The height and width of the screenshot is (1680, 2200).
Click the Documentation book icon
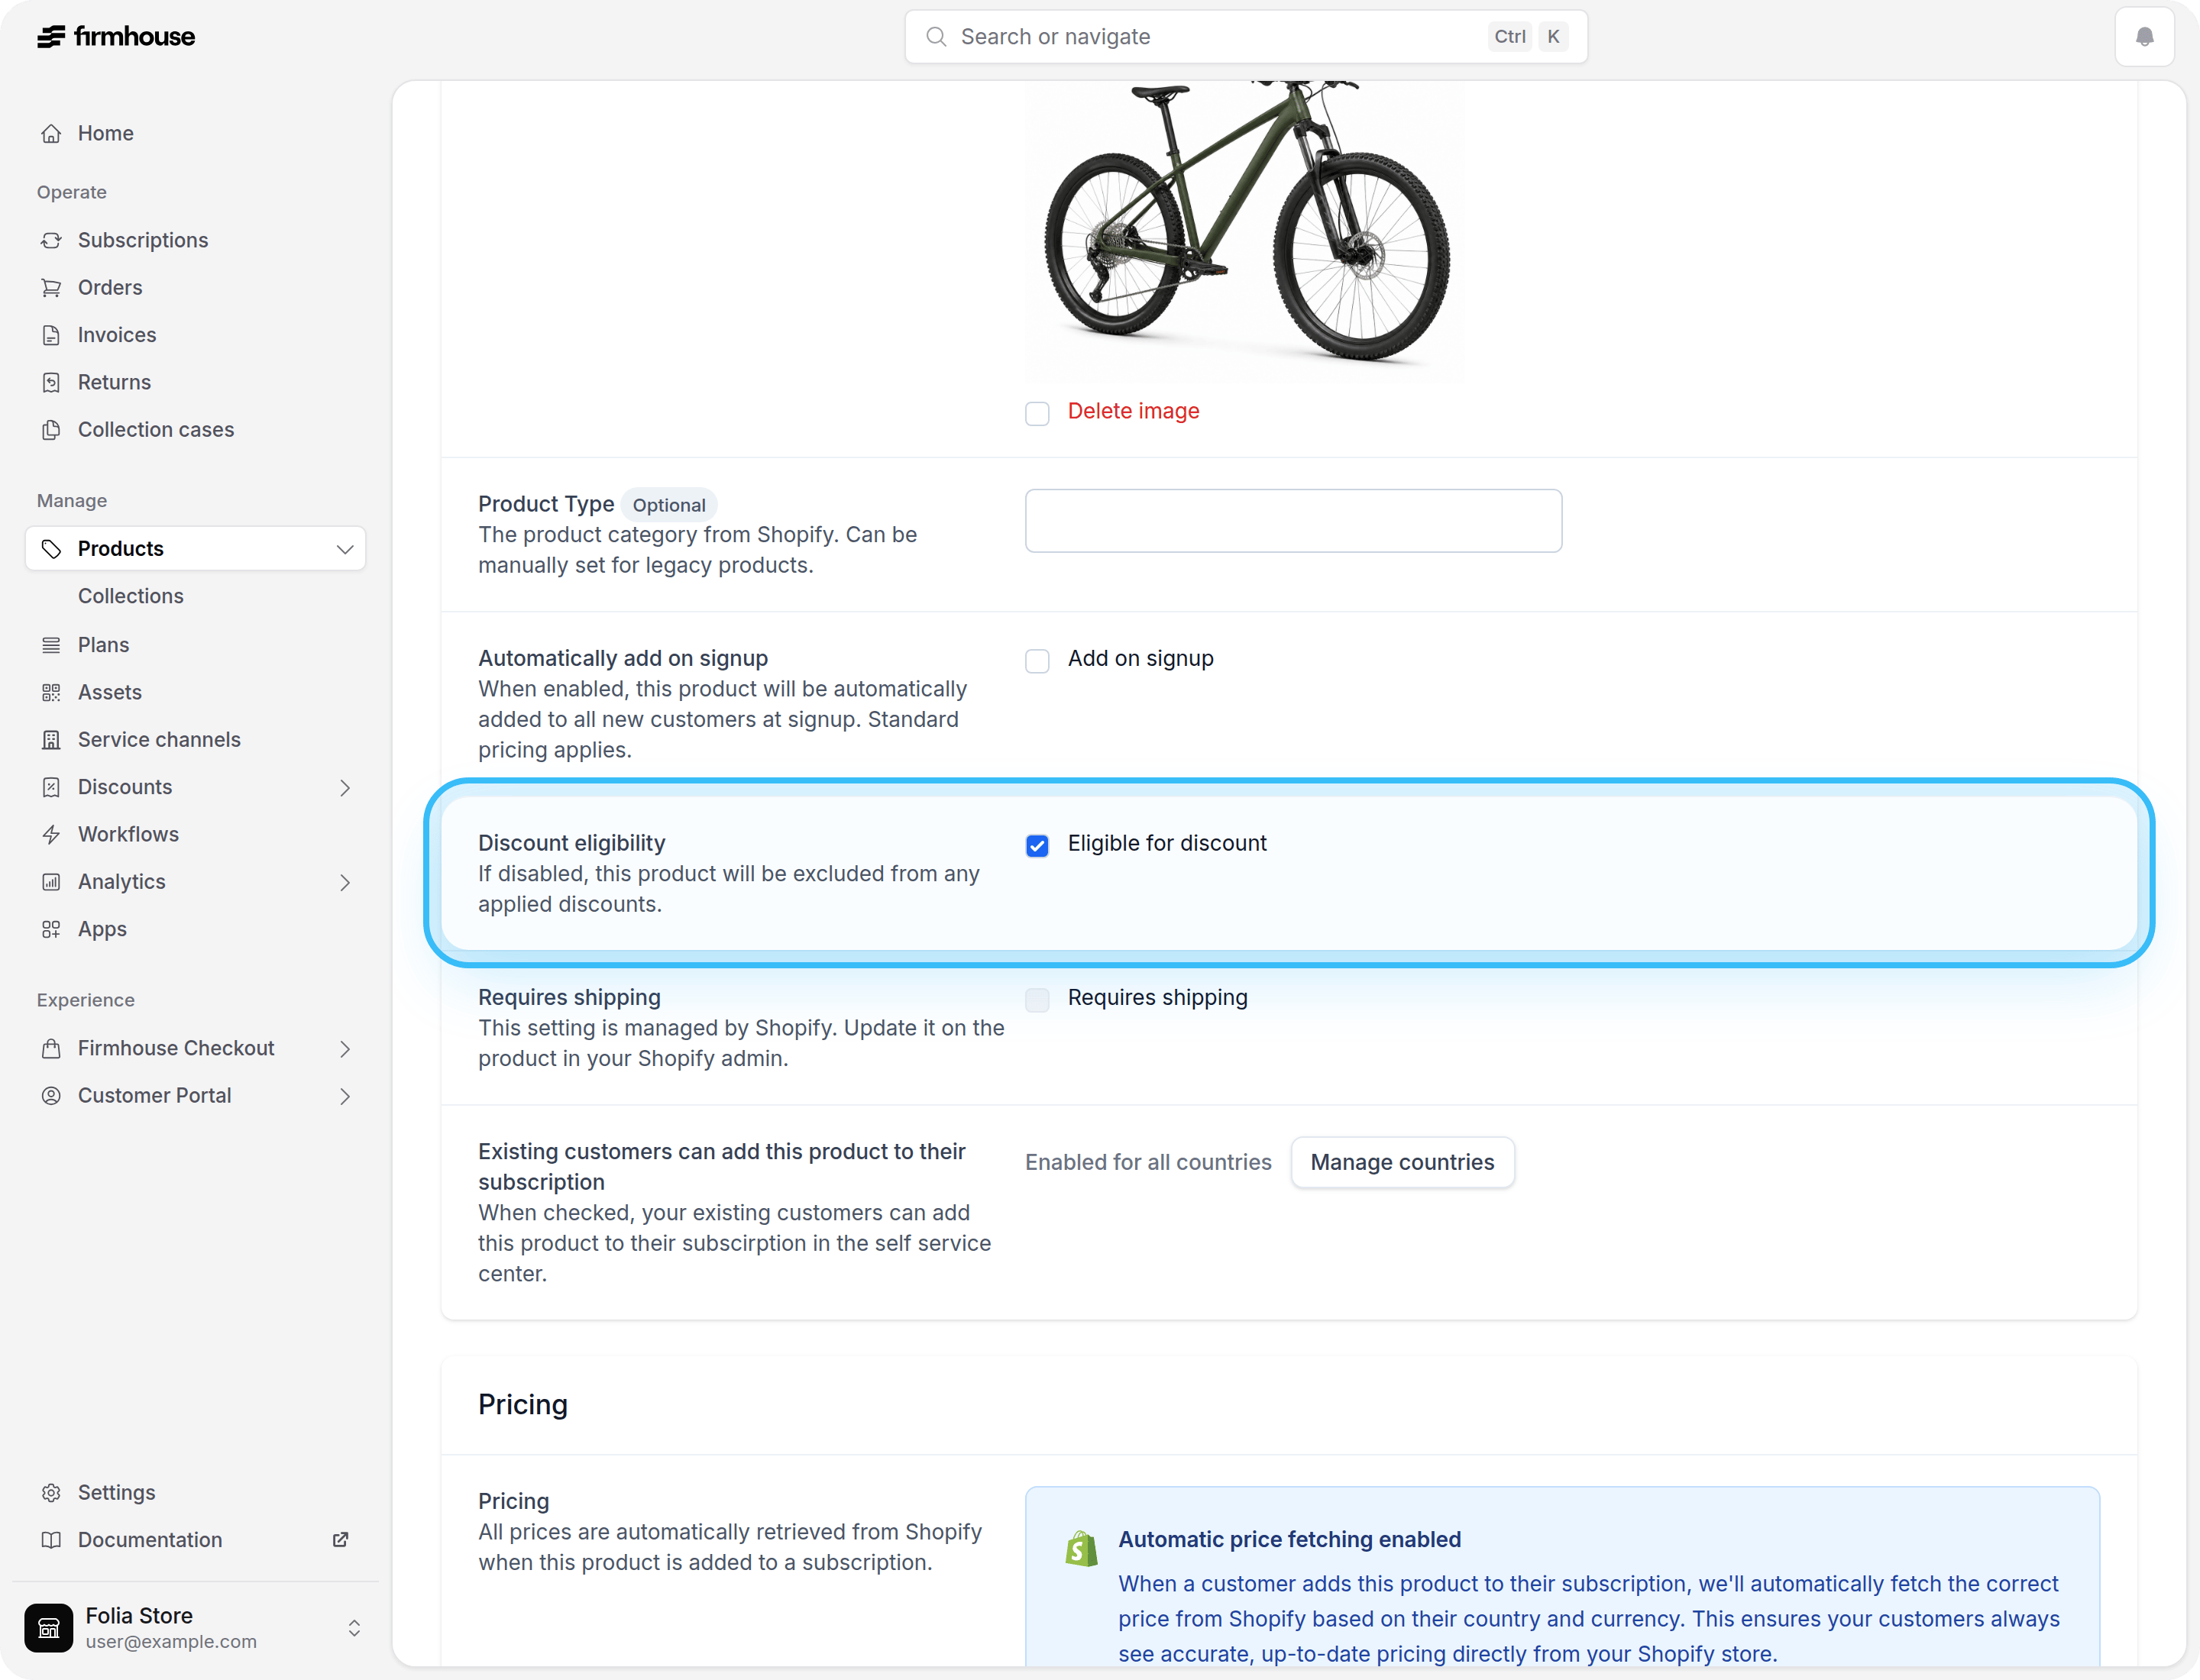[x=51, y=1540]
